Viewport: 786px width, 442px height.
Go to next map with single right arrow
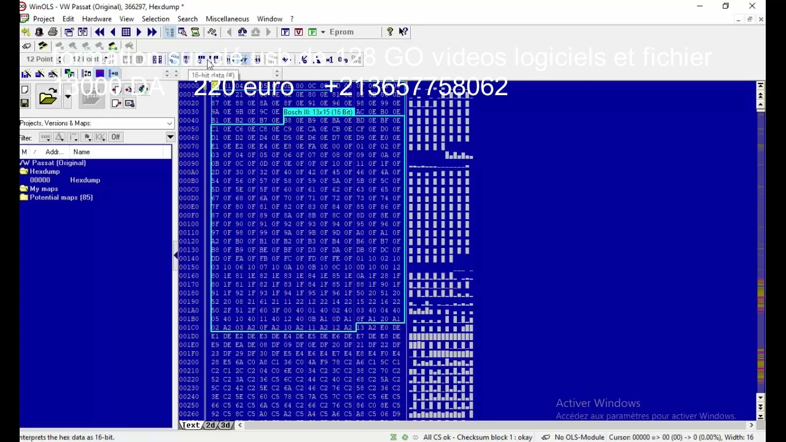139,32
